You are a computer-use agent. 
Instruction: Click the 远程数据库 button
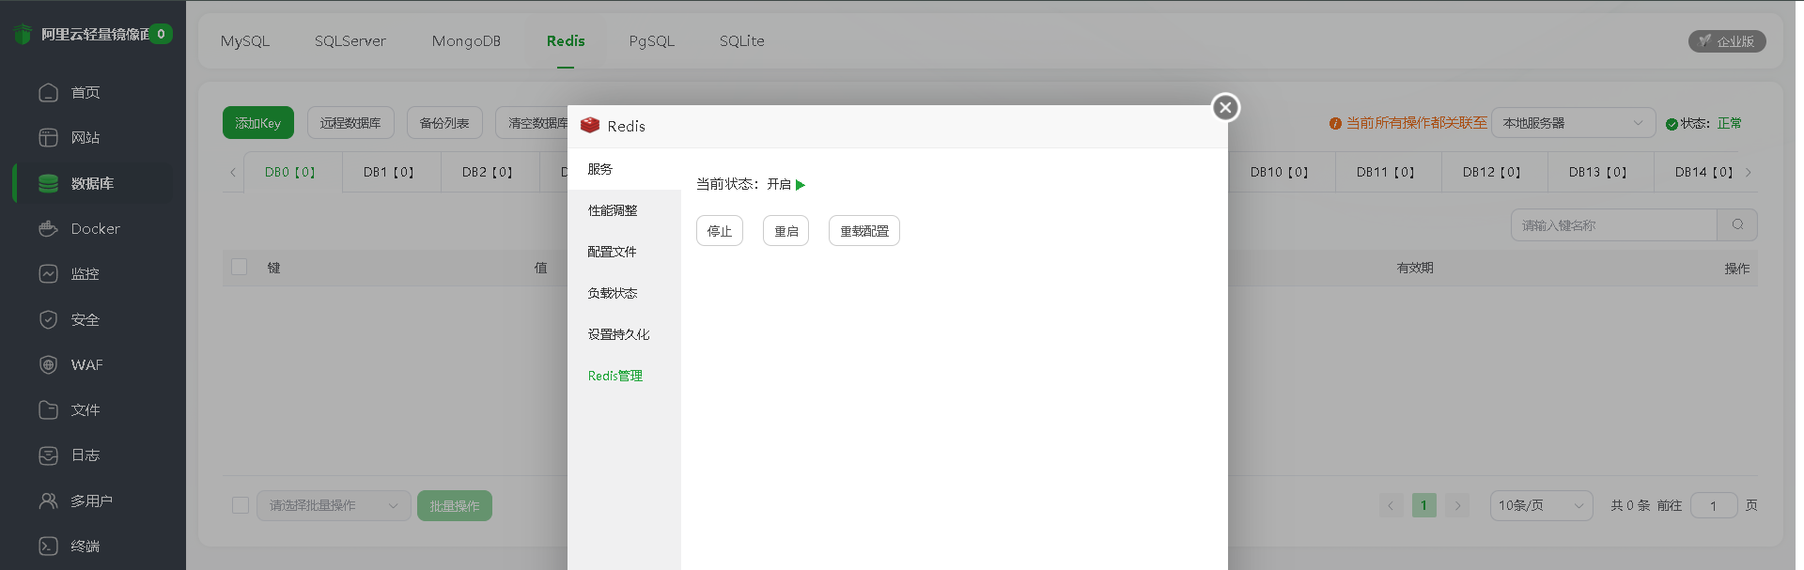point(350,123)
